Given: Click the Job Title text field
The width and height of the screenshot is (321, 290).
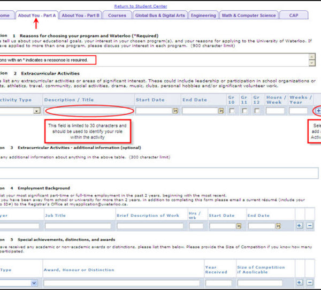Looking at the screenshot, I should 78,226.
